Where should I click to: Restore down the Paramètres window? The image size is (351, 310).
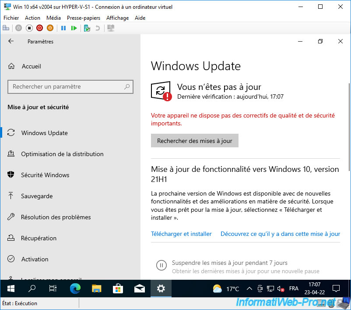(320, 41)
